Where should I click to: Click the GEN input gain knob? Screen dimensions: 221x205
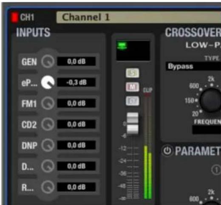(x=48, y=62)
